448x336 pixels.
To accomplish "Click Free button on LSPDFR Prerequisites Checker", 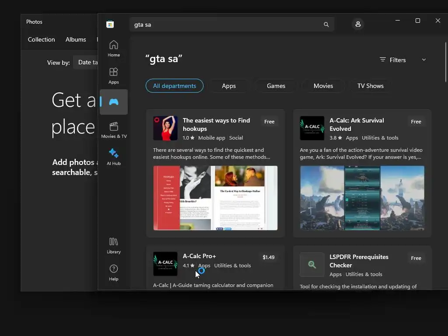I will pos(416,258).
